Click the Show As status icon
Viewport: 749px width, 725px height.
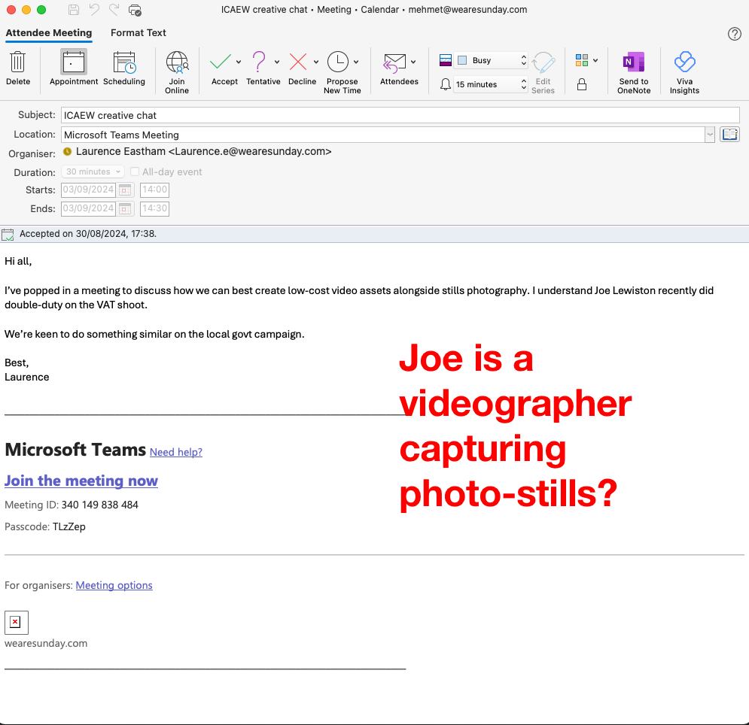(445, 60)
